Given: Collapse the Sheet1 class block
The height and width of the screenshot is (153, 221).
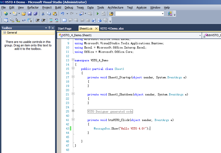Looking at the screenshot, I should pyautogui.click(x=73, y=68).
